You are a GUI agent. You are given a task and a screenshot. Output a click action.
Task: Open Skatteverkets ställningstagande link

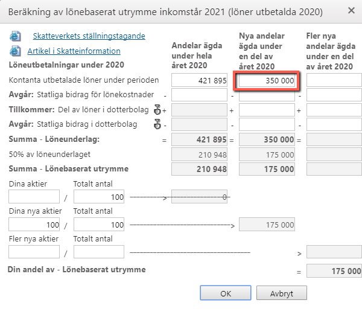tap(89, 36)
